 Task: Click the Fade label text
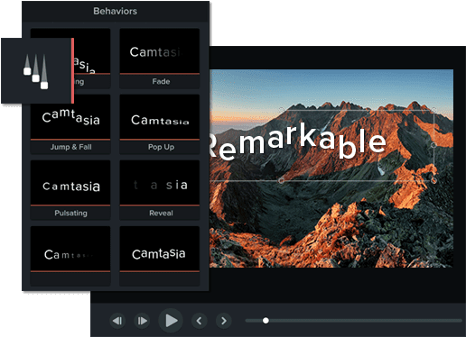pyautogui.click(x=161, y=81)
